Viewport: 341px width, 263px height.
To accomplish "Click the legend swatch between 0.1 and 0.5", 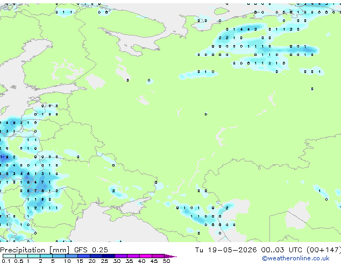I will [x=9, y=256].
